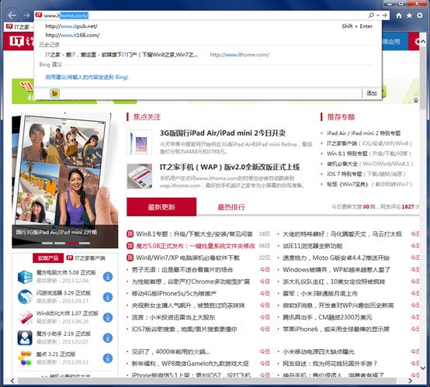The image size is (430, 387).
Task: Open recommended topic Win 8.1 特别专题
Action: 347,154
